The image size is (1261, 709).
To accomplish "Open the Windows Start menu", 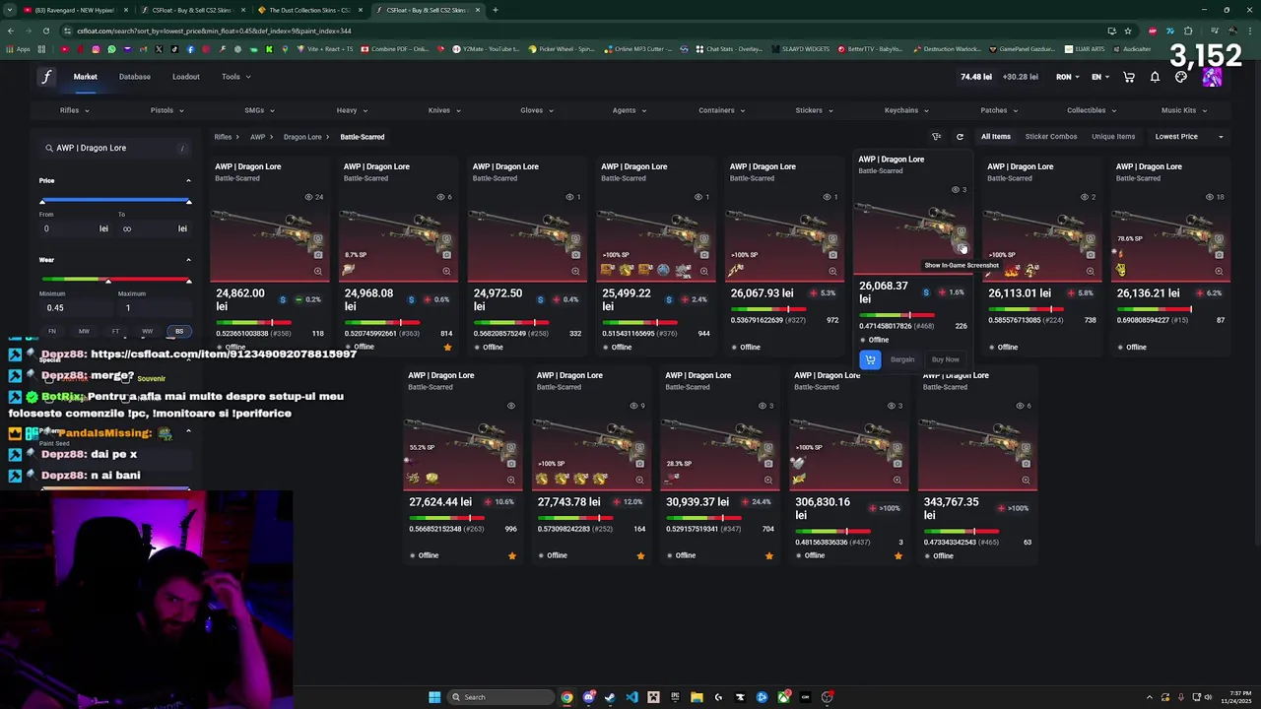I will click(434, 697).
